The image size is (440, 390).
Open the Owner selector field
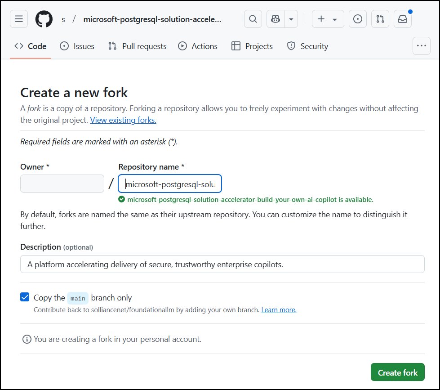pos(62,184)
